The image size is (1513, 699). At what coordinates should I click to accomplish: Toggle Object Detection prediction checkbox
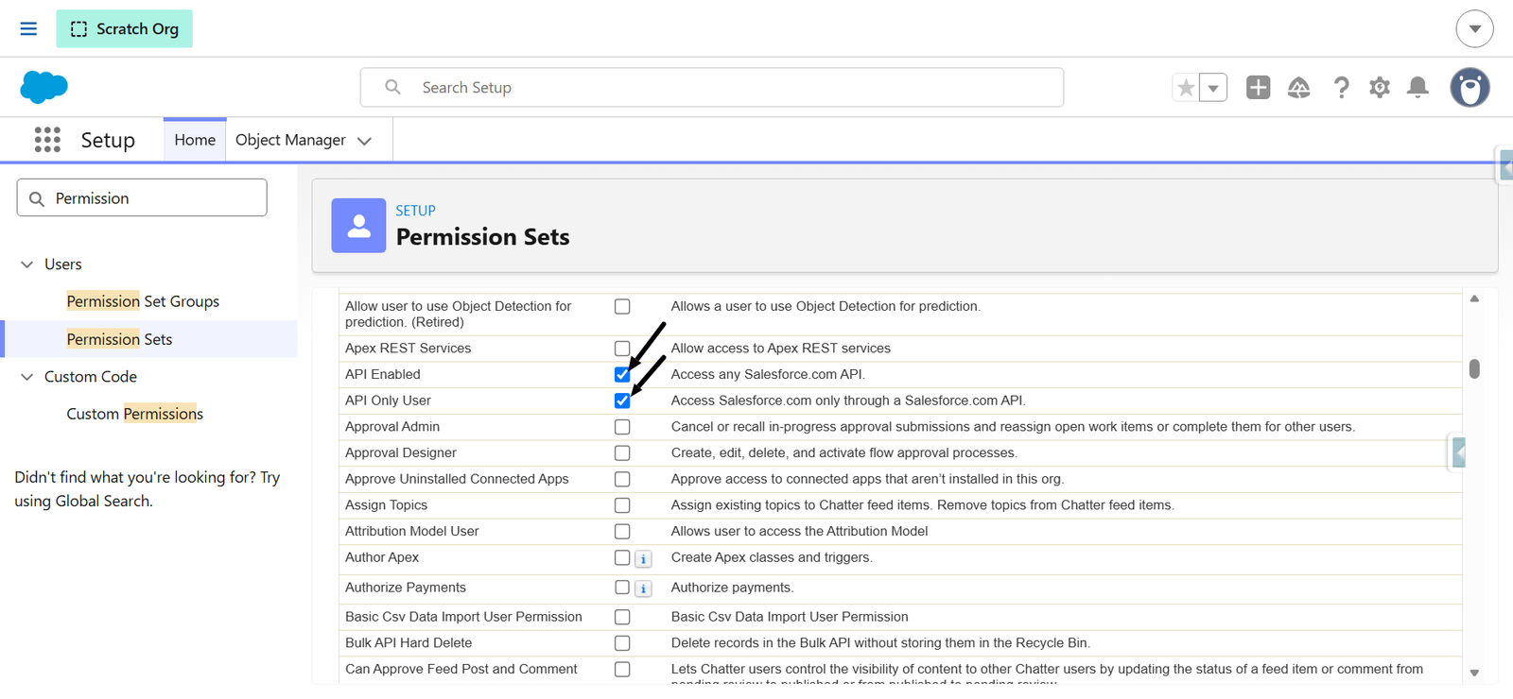tap(622, 307)
